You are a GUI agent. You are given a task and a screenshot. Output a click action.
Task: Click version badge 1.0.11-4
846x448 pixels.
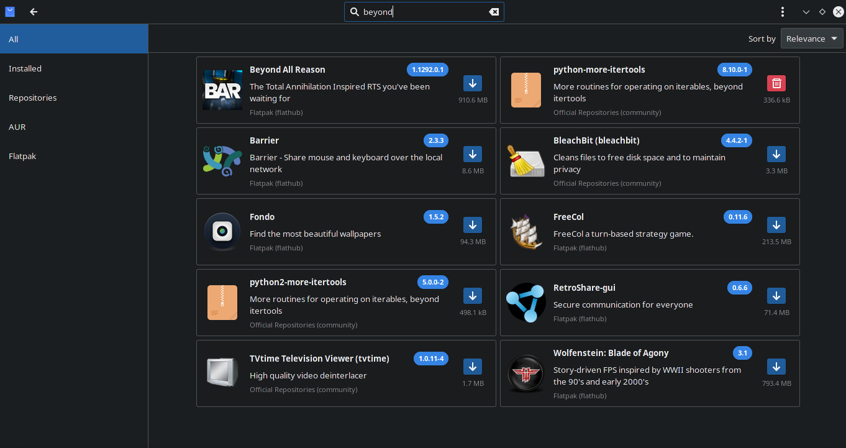pos(431,359)
